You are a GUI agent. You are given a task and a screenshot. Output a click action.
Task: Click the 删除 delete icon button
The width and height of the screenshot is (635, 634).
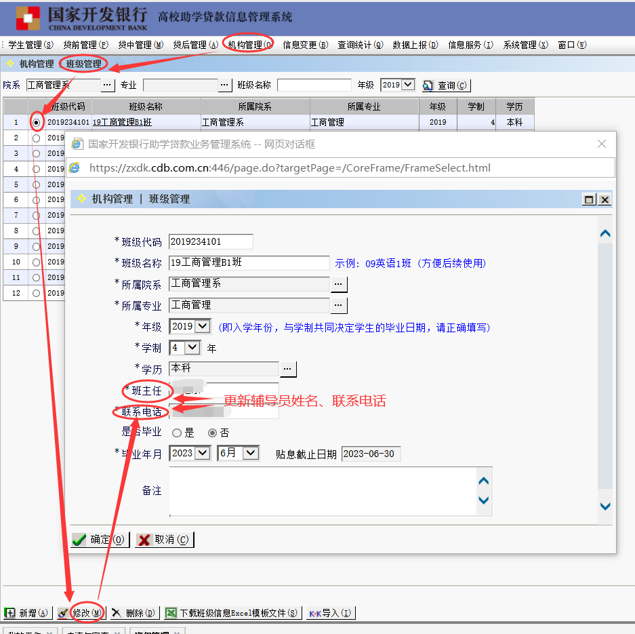(134, 613)
